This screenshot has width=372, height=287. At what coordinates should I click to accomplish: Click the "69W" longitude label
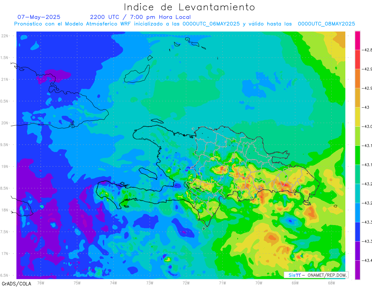pyautogui.click(x=295, y=283)
